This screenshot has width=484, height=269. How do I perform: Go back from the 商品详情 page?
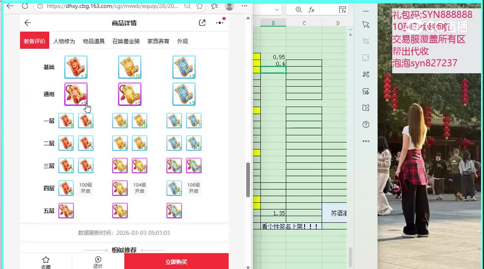pyautogui.click(x=28, y=23)
